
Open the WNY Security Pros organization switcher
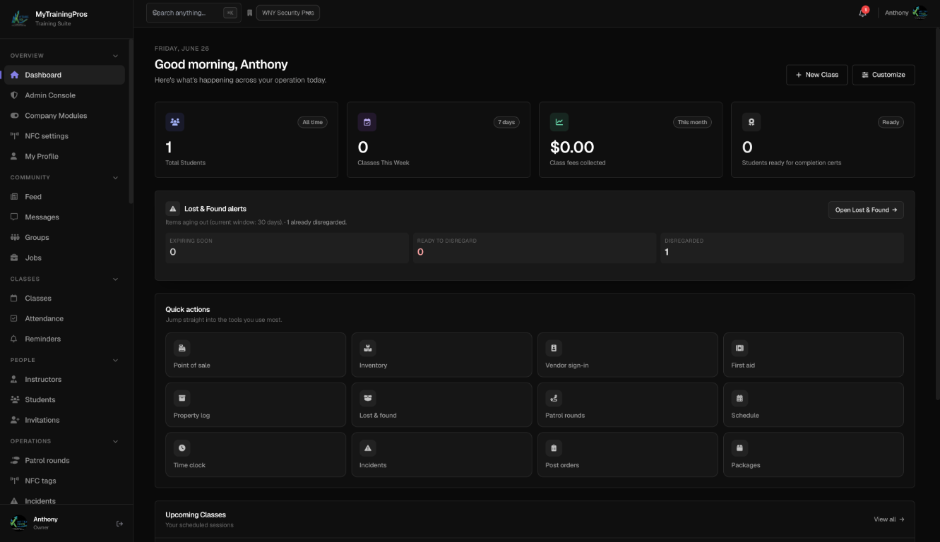288,13
